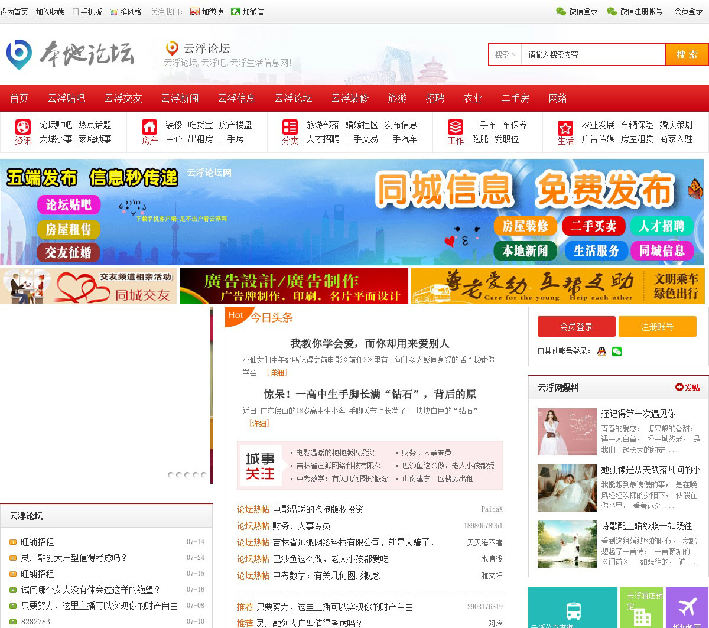The width and height of the screenshot is (709, 628).
Task: Open forum post 灵川融创大户型值得考虑吗?
Action: click(74, 558)
